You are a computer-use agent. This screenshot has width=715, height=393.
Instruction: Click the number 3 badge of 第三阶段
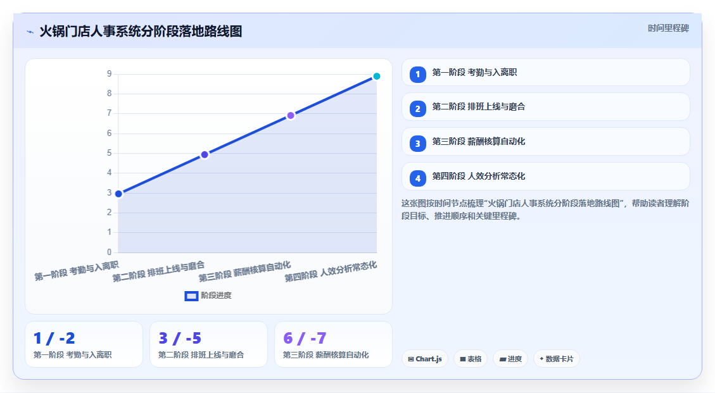click(x=418, y=144)
